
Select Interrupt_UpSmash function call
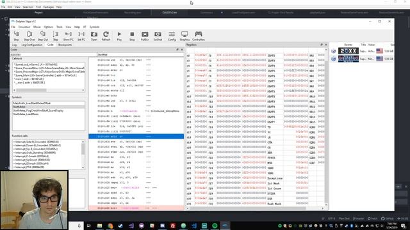(x=31, y=160)
